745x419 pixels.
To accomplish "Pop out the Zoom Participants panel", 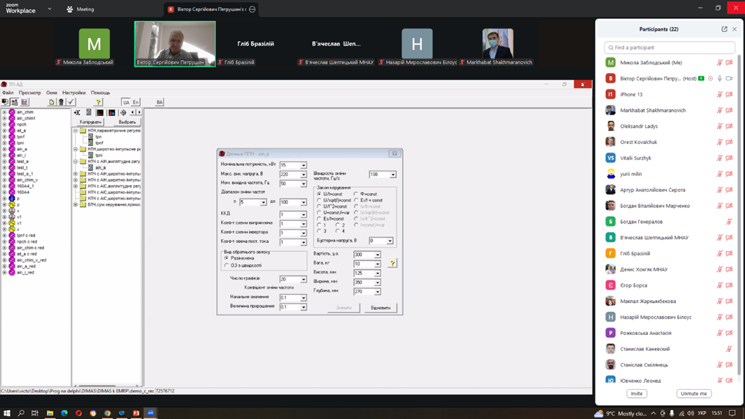I will pyautogui.click(x=725, y=29).
